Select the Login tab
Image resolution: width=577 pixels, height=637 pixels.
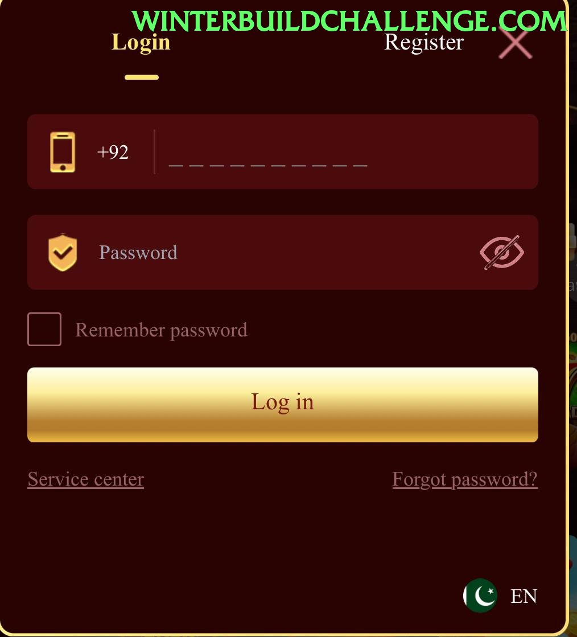coord(141,42)
